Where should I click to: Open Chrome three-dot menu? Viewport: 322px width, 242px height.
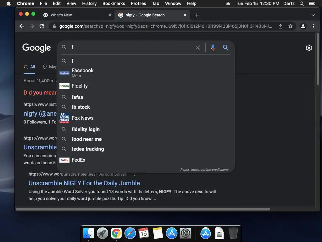(x=313, y=26)
